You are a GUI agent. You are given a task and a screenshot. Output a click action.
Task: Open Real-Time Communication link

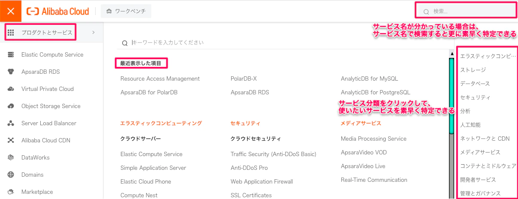374,180
